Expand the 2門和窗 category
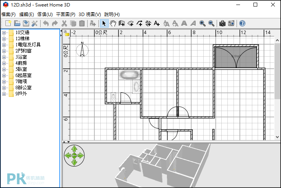Viewport: 281px width, 188px height. tap(4, 51)
